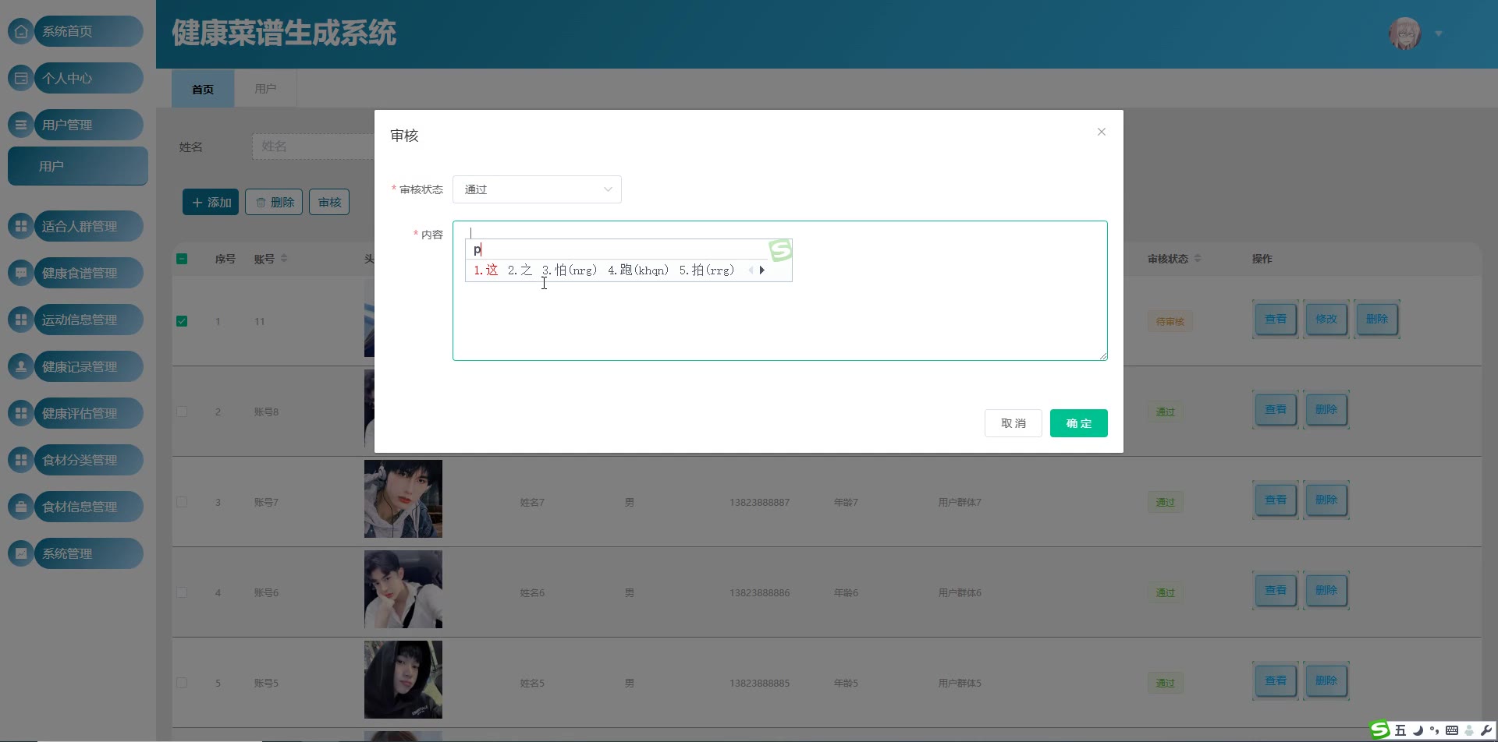This screenshot has width=1498, height=742.
Task: Switch to the 首页 tab
Action: pyautogui.click(x=203, y=89)
